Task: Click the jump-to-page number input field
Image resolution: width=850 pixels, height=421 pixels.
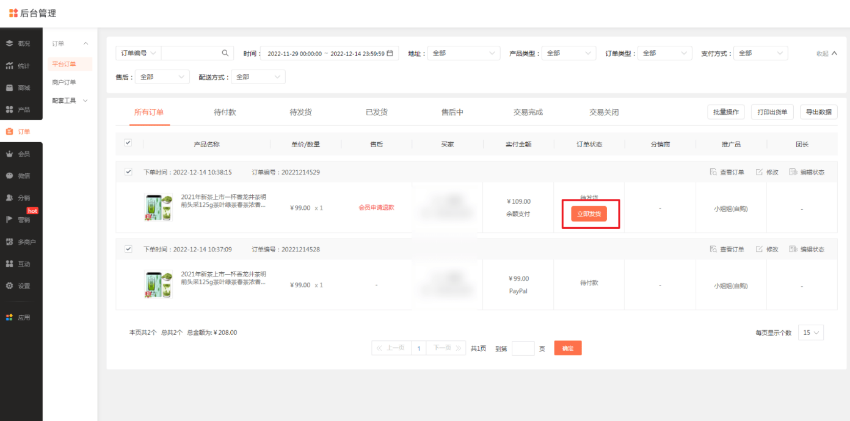Action: tap(523, 348)
